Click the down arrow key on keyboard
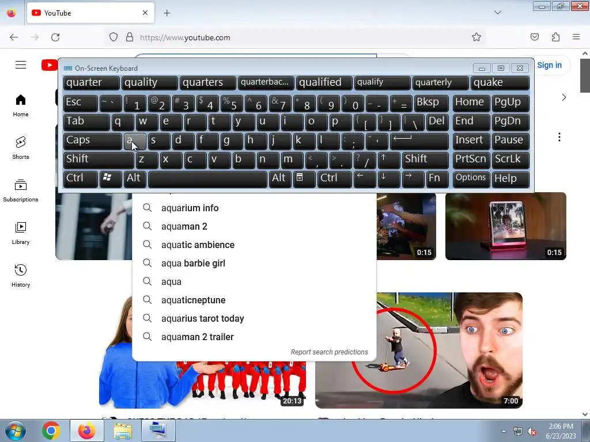The width and height of the screenshot is (590, 442). coord(388,178)
